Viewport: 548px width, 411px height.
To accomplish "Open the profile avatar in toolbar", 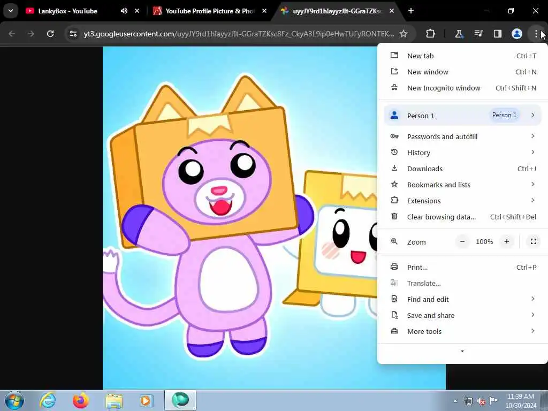I will pos(516,34).
